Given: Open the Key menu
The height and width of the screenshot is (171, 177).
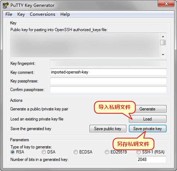Looking at the screenshot, I should pyautogui.click(x=21, y=14).
